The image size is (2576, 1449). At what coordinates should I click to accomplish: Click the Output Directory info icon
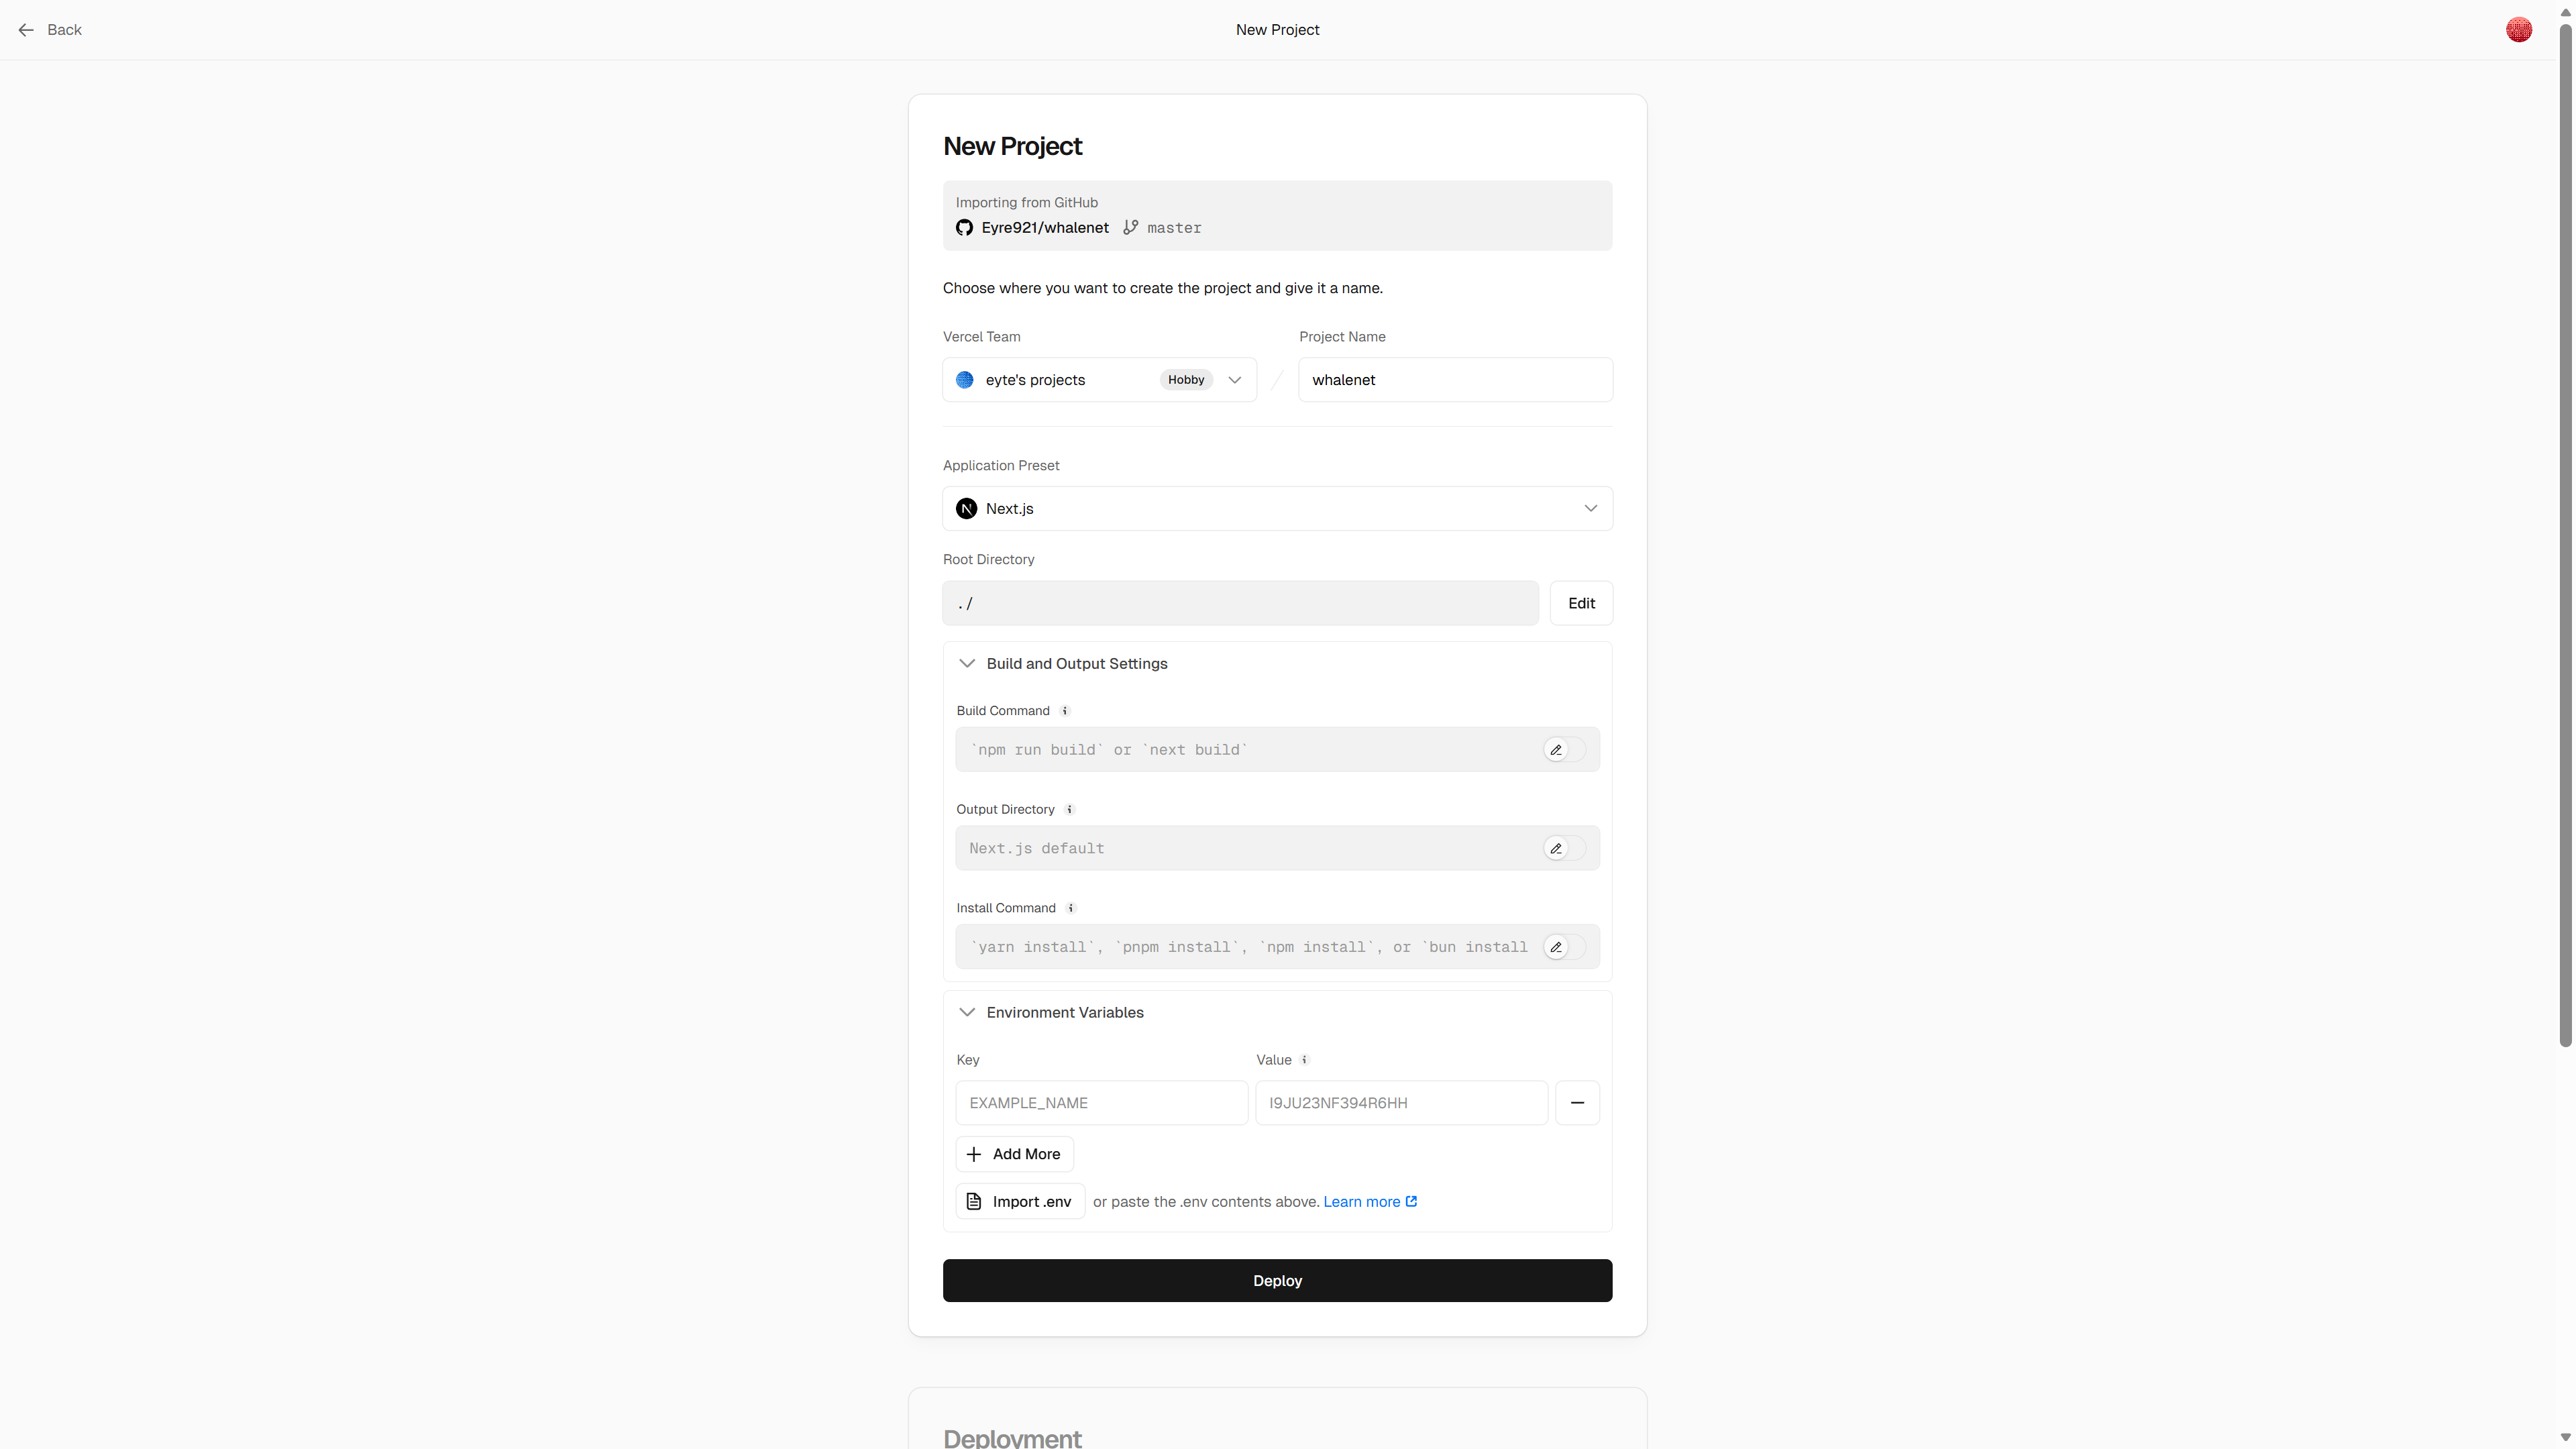1069,810
